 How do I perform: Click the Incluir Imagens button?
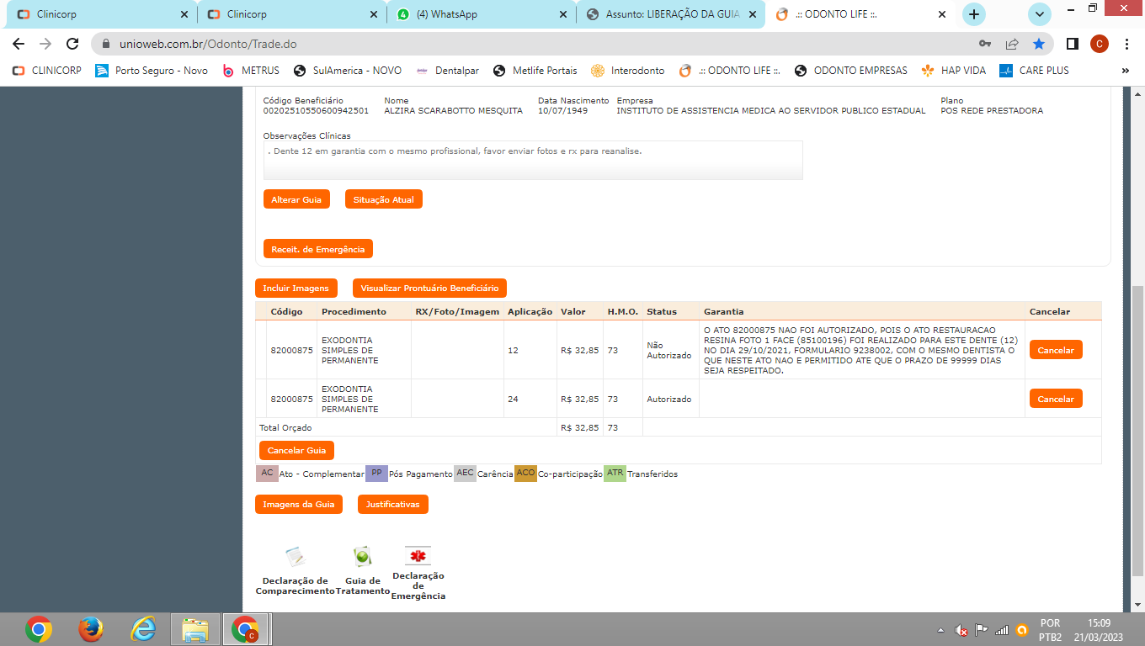pyautogui.click(x=296, y=288)
